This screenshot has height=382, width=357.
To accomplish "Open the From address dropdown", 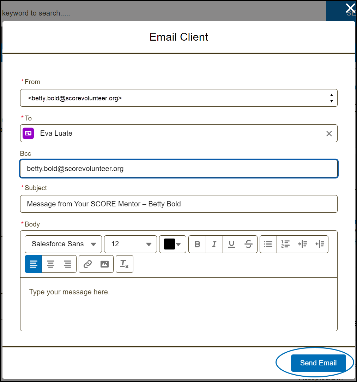I will pos(179,98).
